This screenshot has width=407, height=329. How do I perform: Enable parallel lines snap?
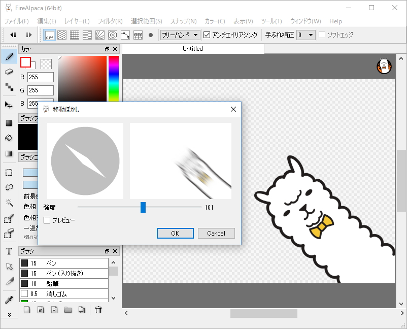(x=62, y=35)
